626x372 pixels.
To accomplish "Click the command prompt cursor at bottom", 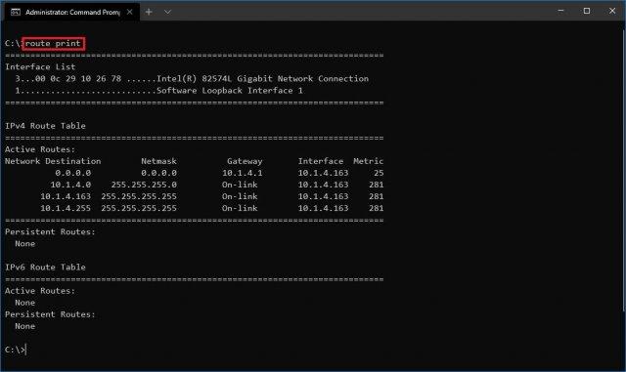I will tap(25, 350).
